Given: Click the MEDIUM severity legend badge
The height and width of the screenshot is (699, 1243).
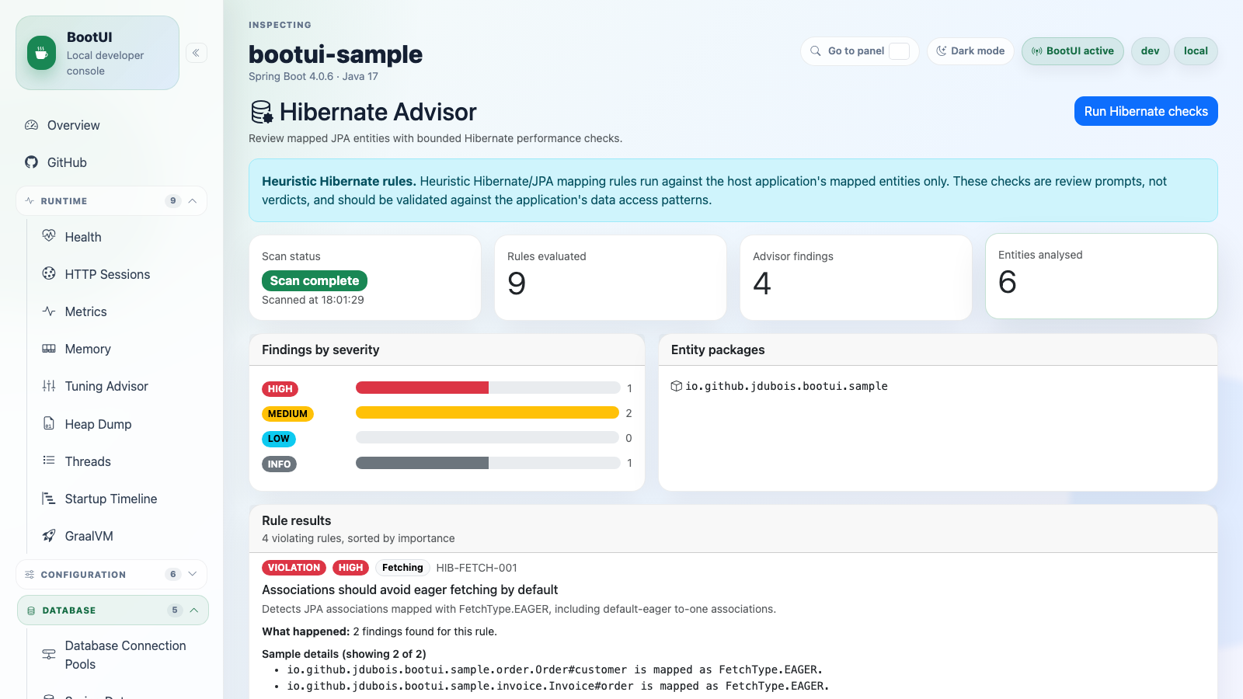Looking at the screenshot, I should (x=287, y=414).
